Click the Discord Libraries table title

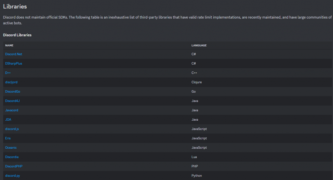click(17, 35)
